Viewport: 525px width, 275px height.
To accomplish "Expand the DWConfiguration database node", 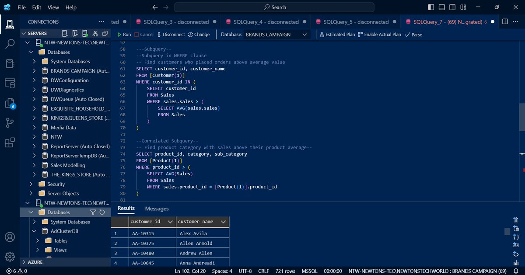I will click(35, 80).
